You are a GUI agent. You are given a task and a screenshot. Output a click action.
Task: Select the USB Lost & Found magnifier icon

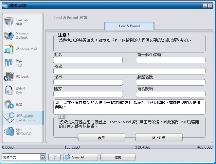[9, 118]
